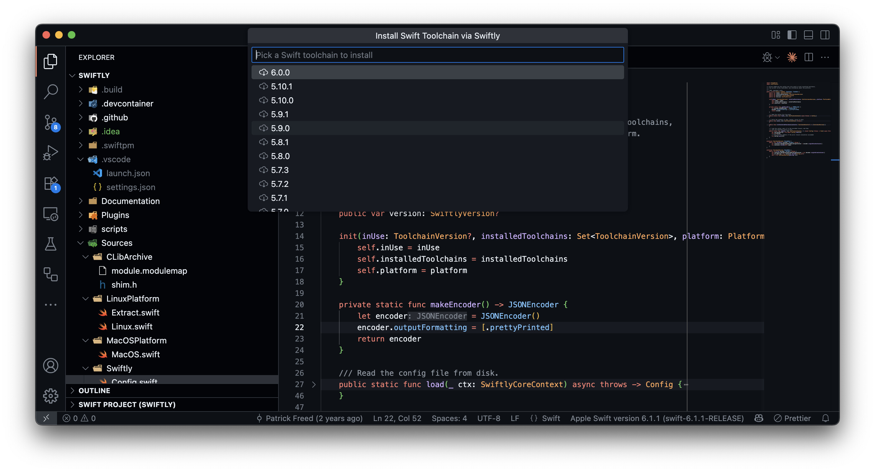
Task: Open the Accounts icon in activity bar
Action: click(x=51, y=365)
